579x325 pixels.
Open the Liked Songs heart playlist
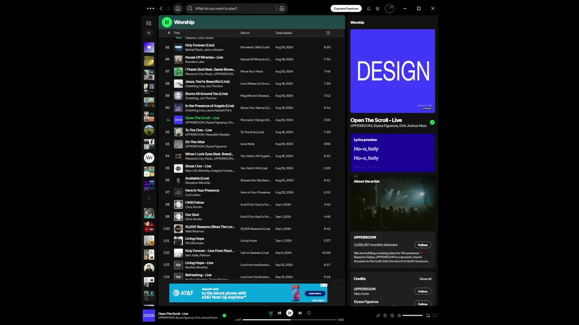(149, 47)
